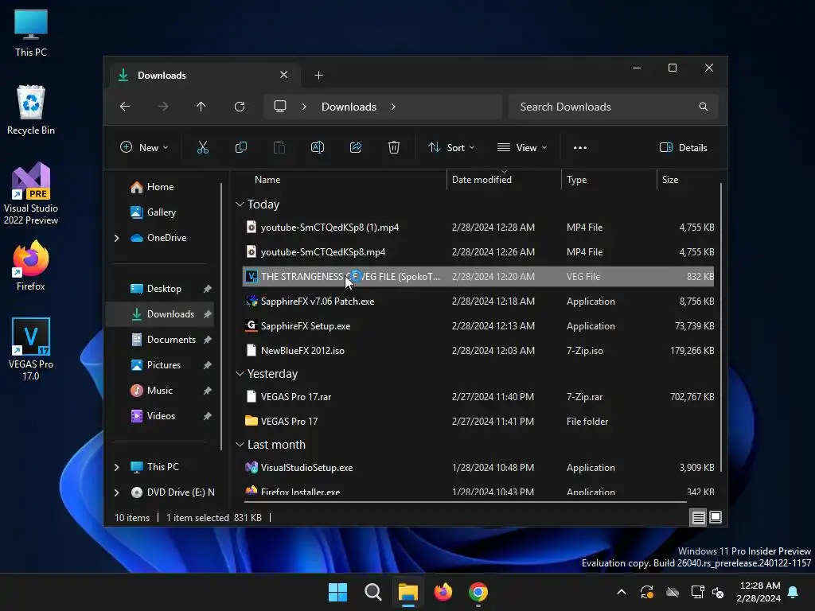Viewport: 815px width, 611px height.
Task: Click the Delete trash can icon
Action: (x=394, y=147)
